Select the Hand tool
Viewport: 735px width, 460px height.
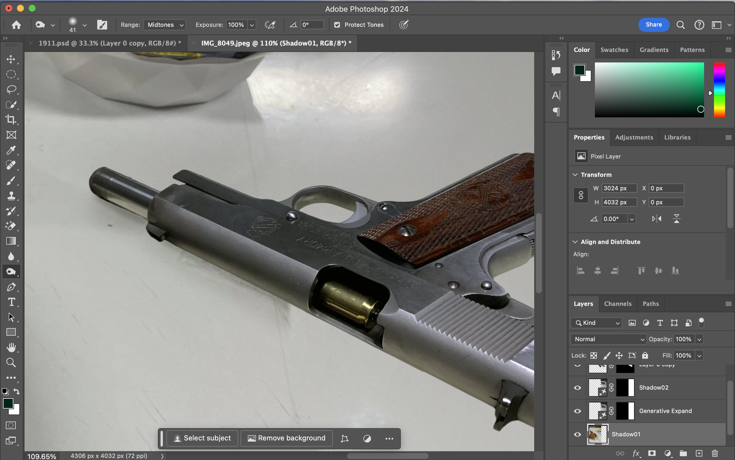pyautogui.click(x=11, y=347)
